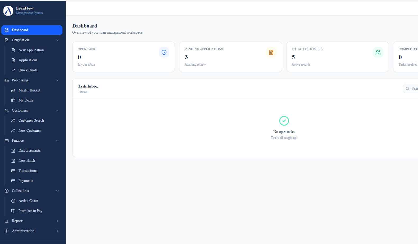The image size is (418, 244).
Task: Click the magnifier icon in Task Inbox search
Action: click(x=407, y=89)
